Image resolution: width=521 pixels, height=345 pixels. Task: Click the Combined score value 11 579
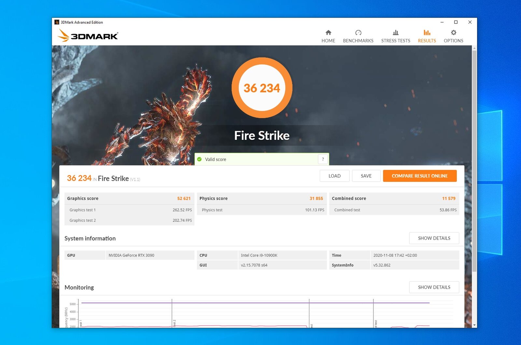(449, 198)
